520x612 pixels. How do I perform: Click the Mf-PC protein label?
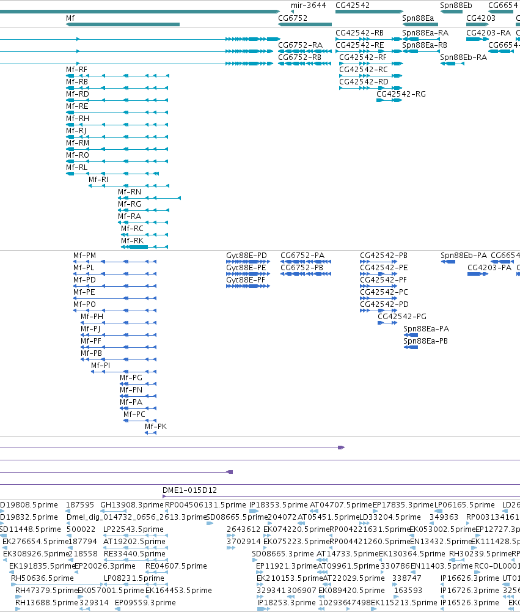(134, 414)
